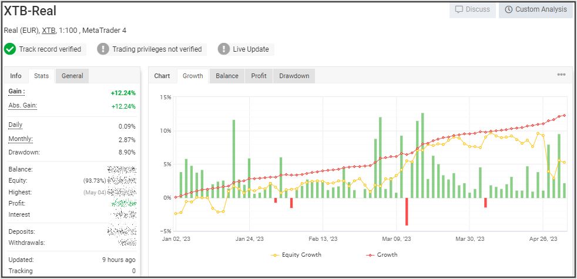Click the Discuss speech bubble icon
Screen dimensions: 577x279
tap(458, 9)
